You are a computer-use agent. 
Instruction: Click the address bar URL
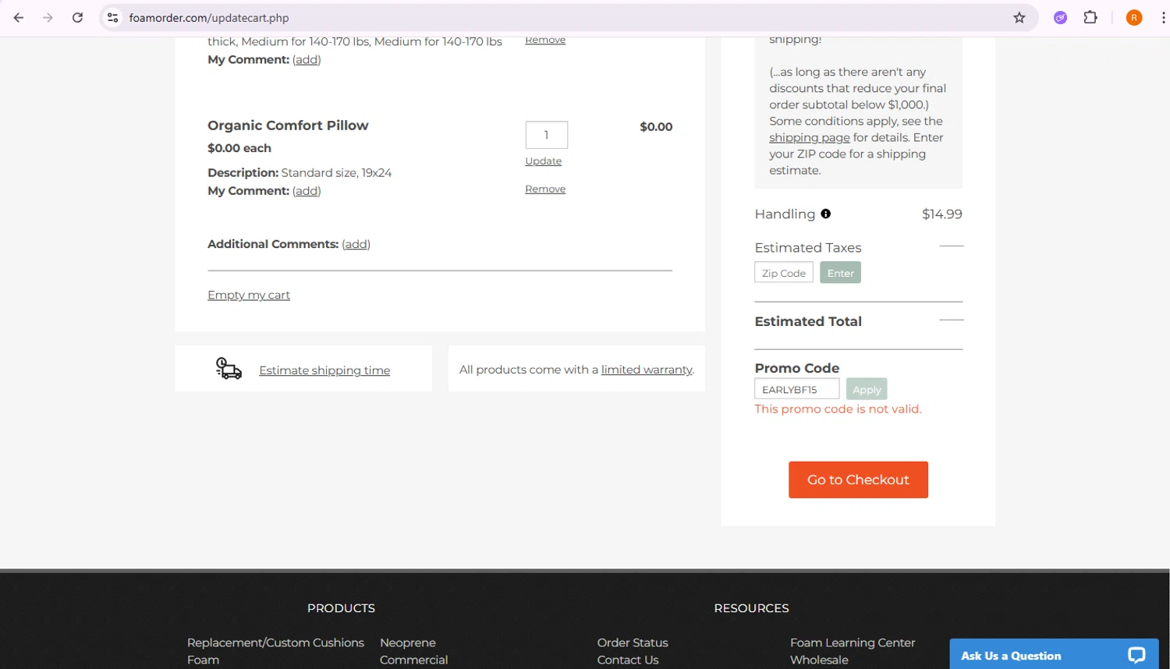(x=209, y=17)
